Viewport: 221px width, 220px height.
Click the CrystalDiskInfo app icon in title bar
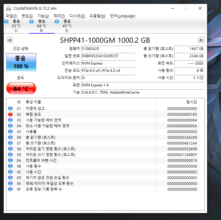(8, 8)
